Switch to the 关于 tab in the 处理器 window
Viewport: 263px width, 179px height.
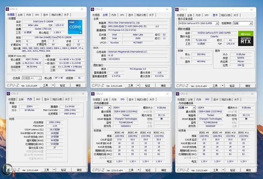coord(67,15)
